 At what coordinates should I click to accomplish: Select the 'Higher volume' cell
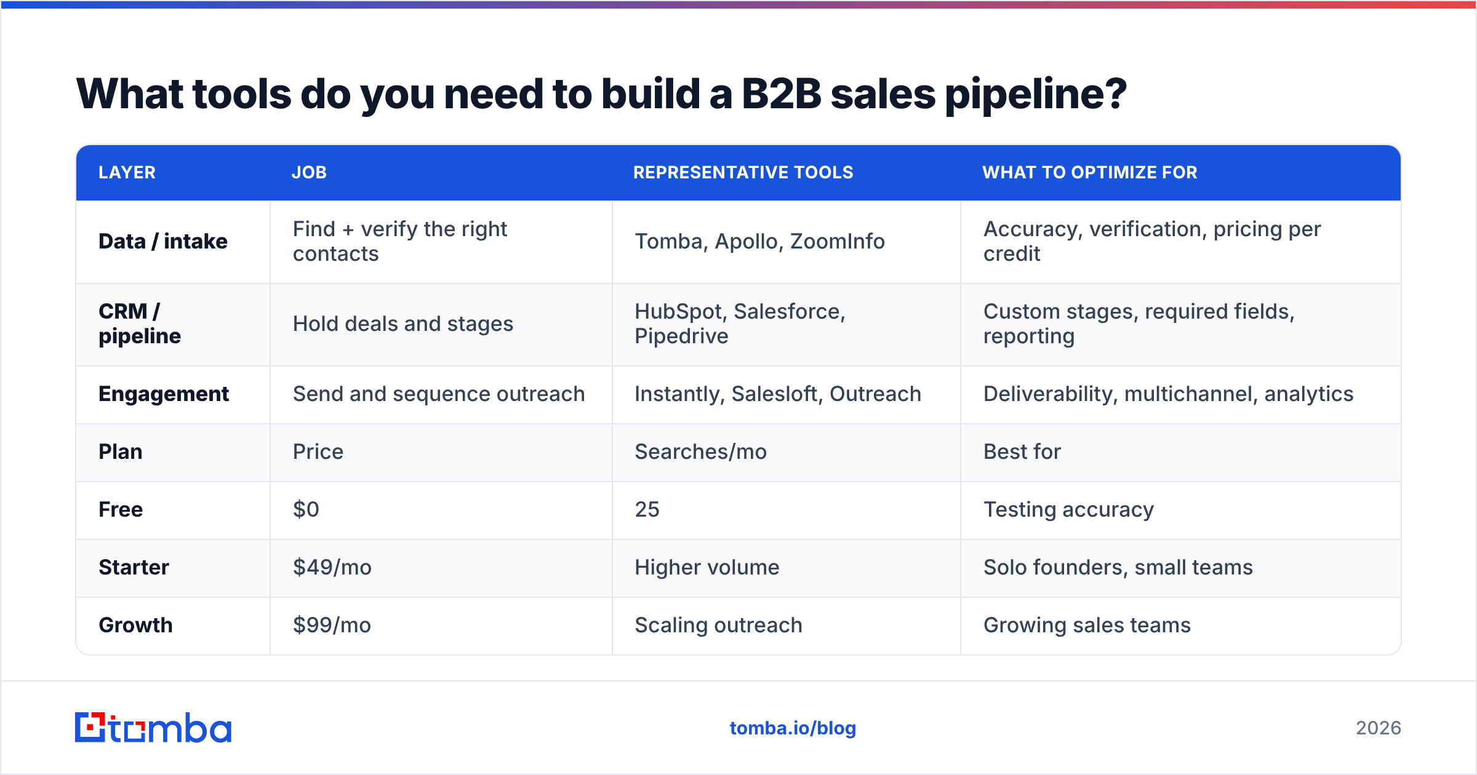pyautogui.click(x=787, y=568)
